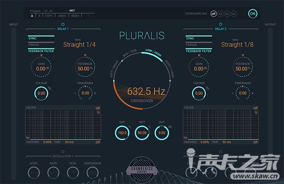284x184 pixels.
Task: Click Delay 1 ducking time 50 ms
Action: coord(69,142)
